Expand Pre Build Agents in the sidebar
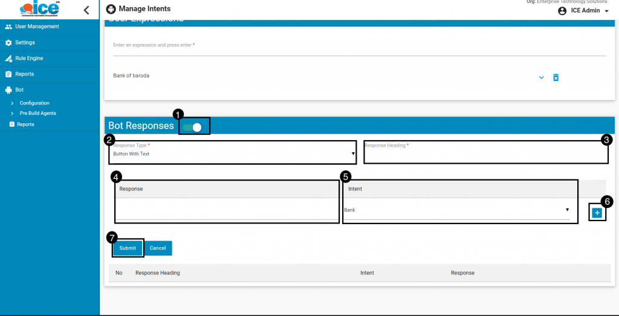Screen dimensions: 619x316 37,114
